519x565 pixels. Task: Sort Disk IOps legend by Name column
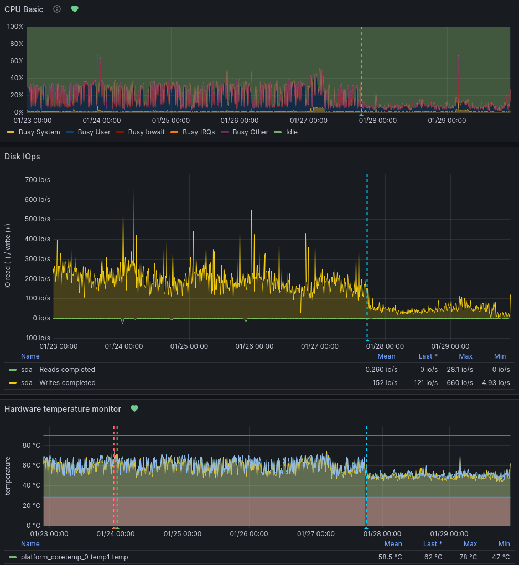click(x=30, y=356)
